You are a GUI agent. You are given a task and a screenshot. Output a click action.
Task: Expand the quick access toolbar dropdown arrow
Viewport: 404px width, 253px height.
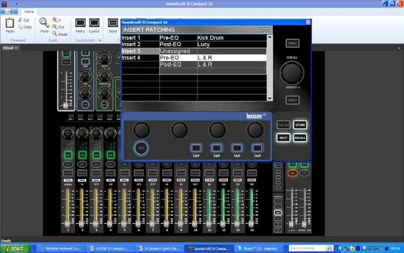pos(17,4)
